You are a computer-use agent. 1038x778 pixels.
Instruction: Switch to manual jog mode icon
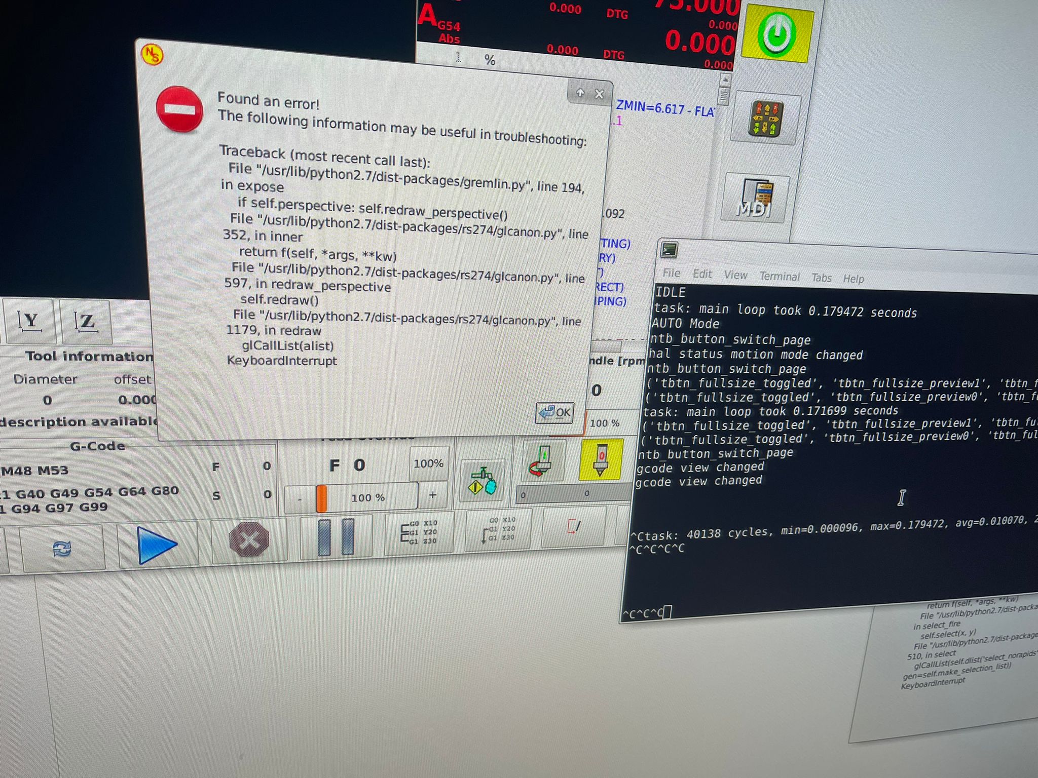point(765,120)
